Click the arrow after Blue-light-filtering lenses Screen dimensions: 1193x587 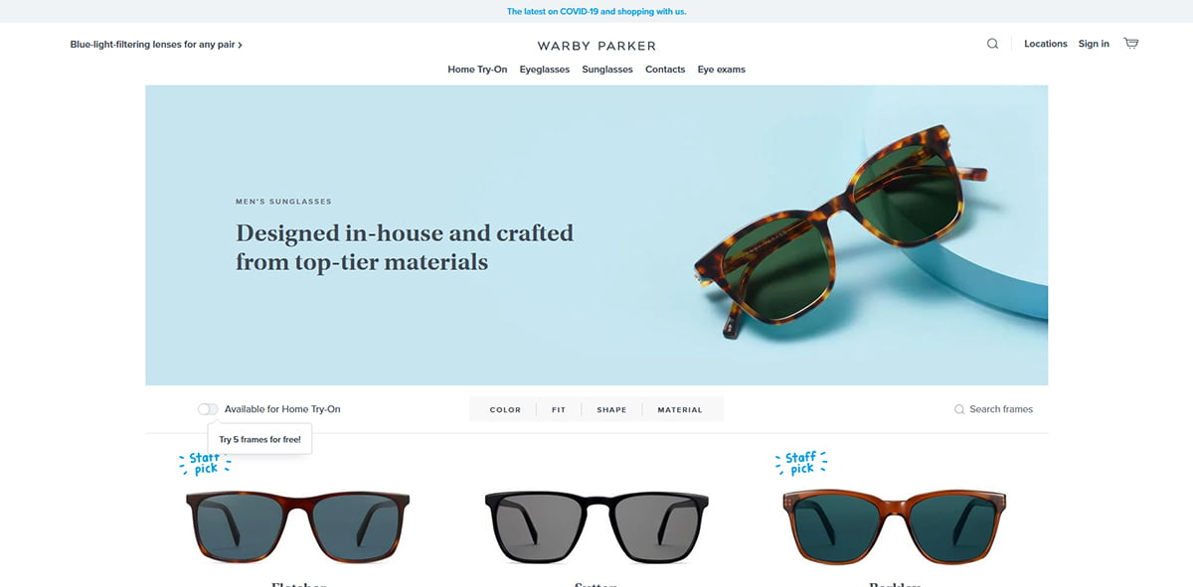[240, 45]
